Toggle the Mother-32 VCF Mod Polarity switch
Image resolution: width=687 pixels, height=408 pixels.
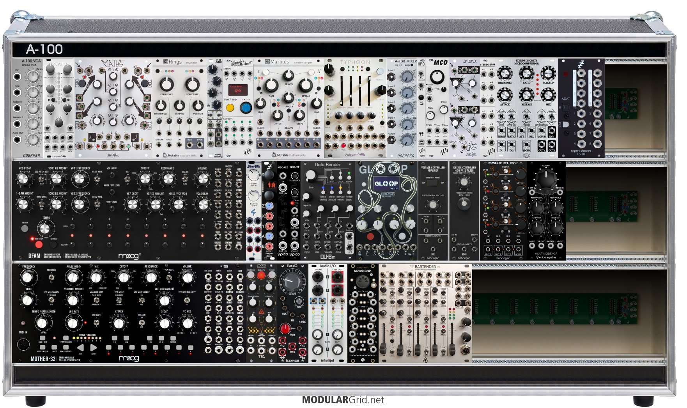pos(187,300)
